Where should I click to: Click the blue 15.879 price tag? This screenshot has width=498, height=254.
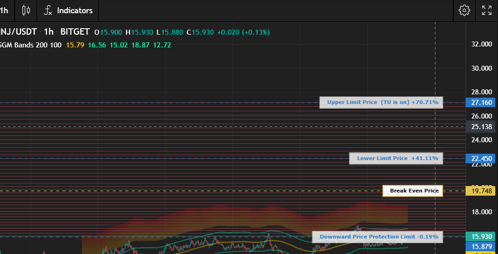pyautogui.click(x=482, y=247)
